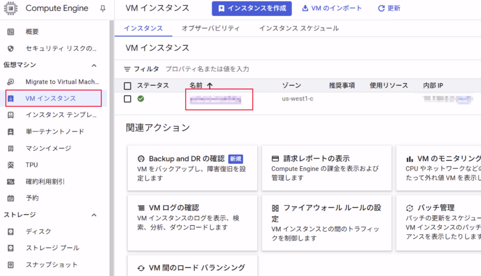Click the セキュリティ リスク shield icon
Viewport: 481px width, 276px height.
tap(11, 48)
